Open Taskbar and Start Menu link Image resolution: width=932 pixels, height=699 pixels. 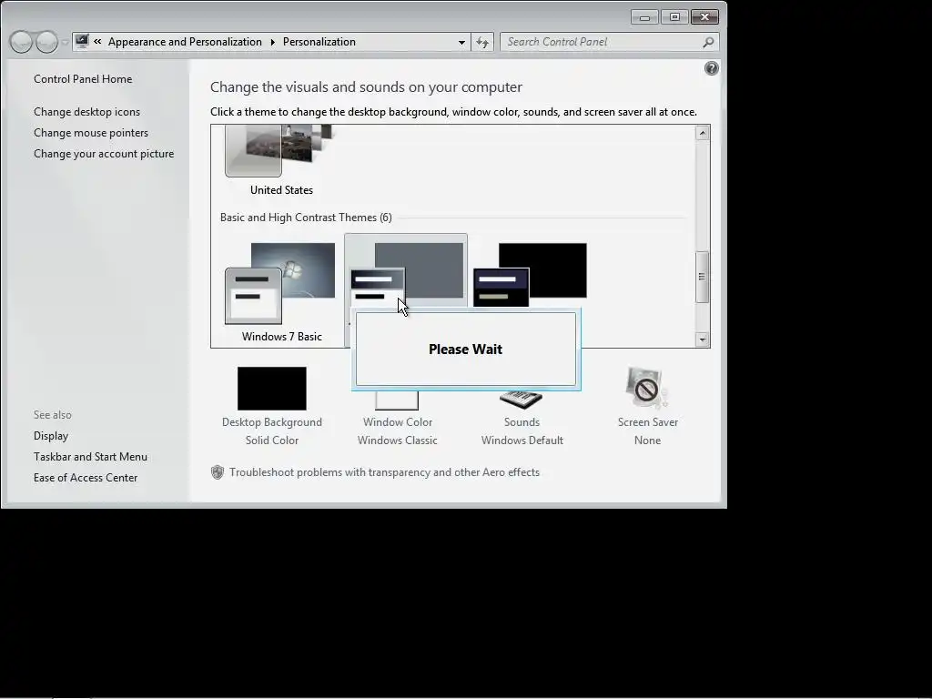click(x=90, y=457)
